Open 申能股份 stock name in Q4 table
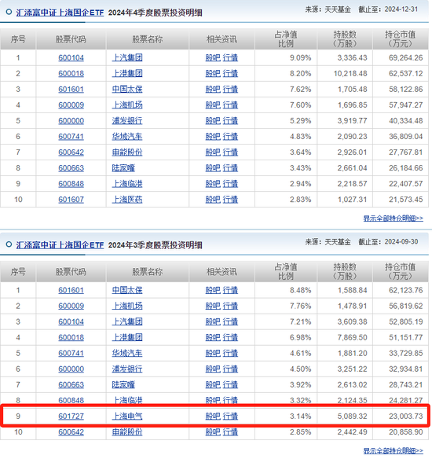This screenshot has width=432, height=459. pyautogui.click(x=127, y=152)
